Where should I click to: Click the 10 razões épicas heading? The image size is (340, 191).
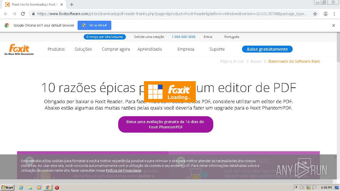click(169, 88)
